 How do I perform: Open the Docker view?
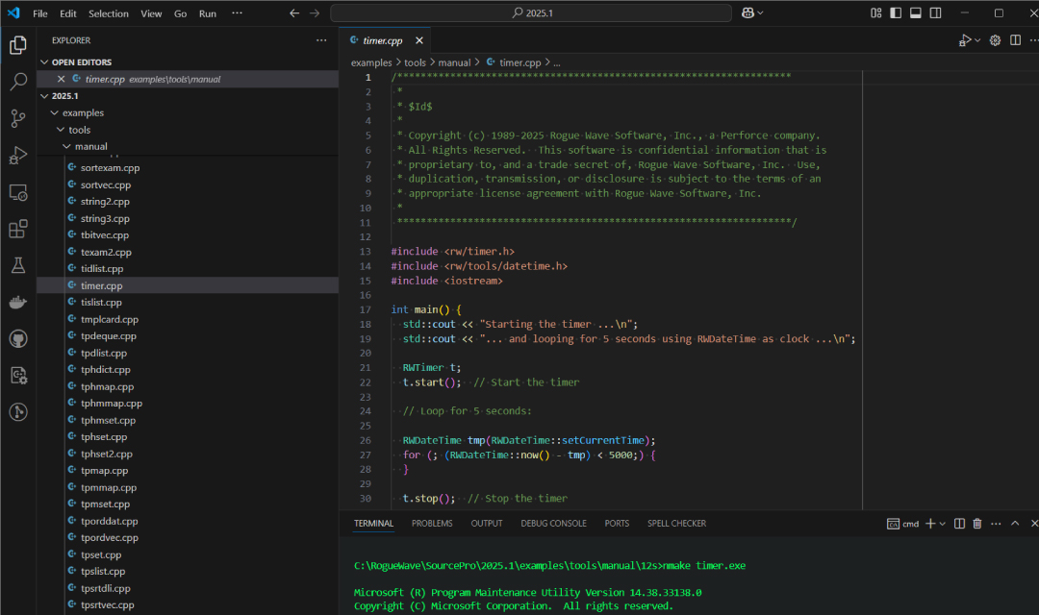17,302
